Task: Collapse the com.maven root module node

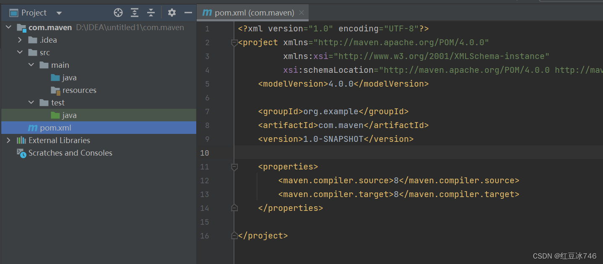Action: [8, 28]
